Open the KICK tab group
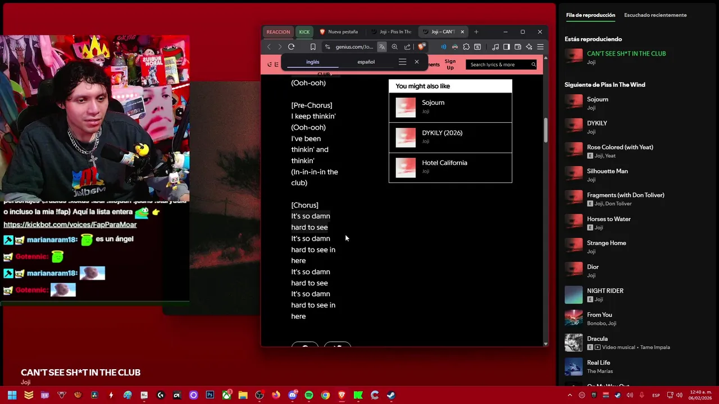This screenshot has height=404, width=719. [x=304, y=31]
